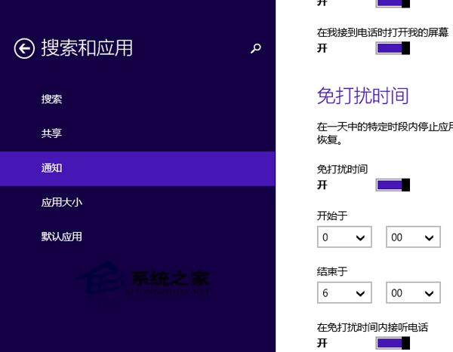Open the 结束于 hour dropdown showing 6

344,292
